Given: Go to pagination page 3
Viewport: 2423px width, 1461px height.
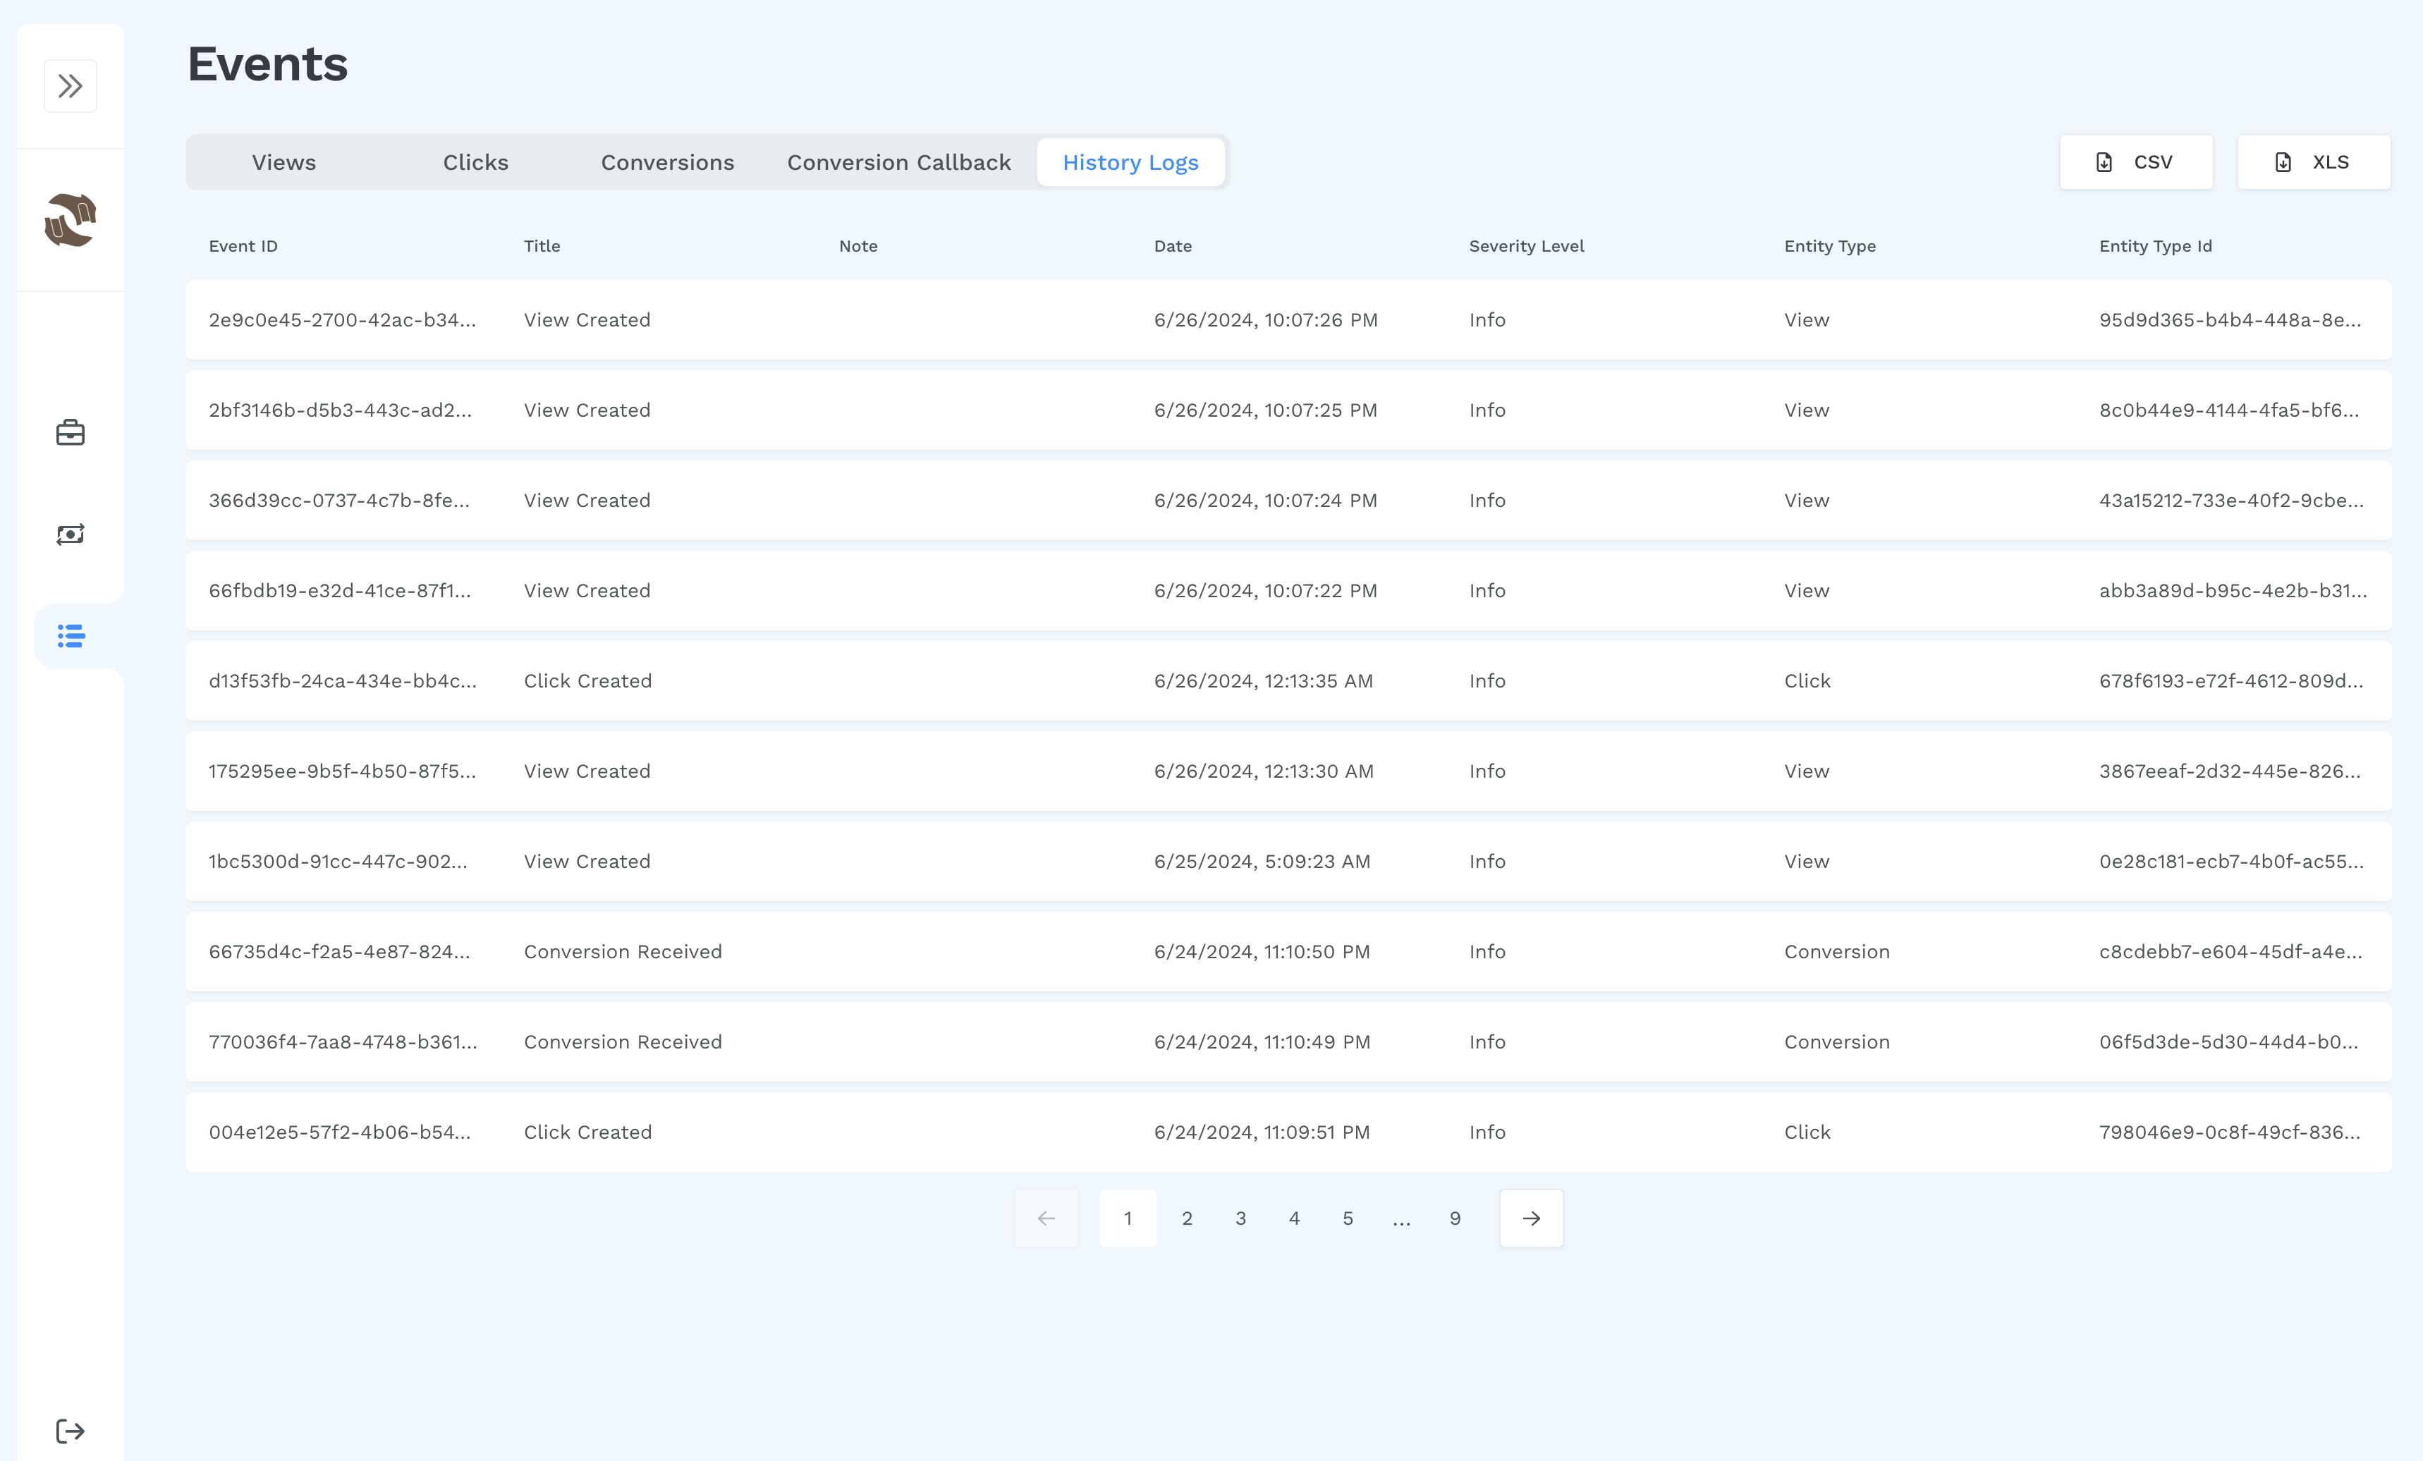Looking at the screenshot, I should click(1241, 1218).
